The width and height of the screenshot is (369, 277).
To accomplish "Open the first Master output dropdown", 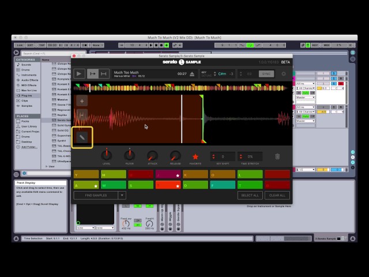I will click(x=305, y=98).
